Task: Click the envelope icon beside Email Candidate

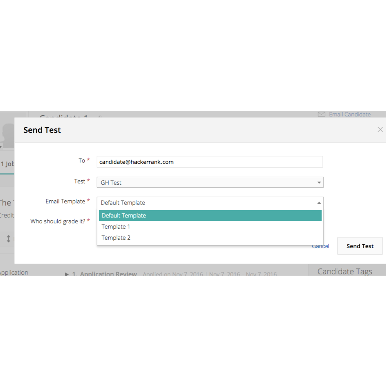Action: click(321, 114)
